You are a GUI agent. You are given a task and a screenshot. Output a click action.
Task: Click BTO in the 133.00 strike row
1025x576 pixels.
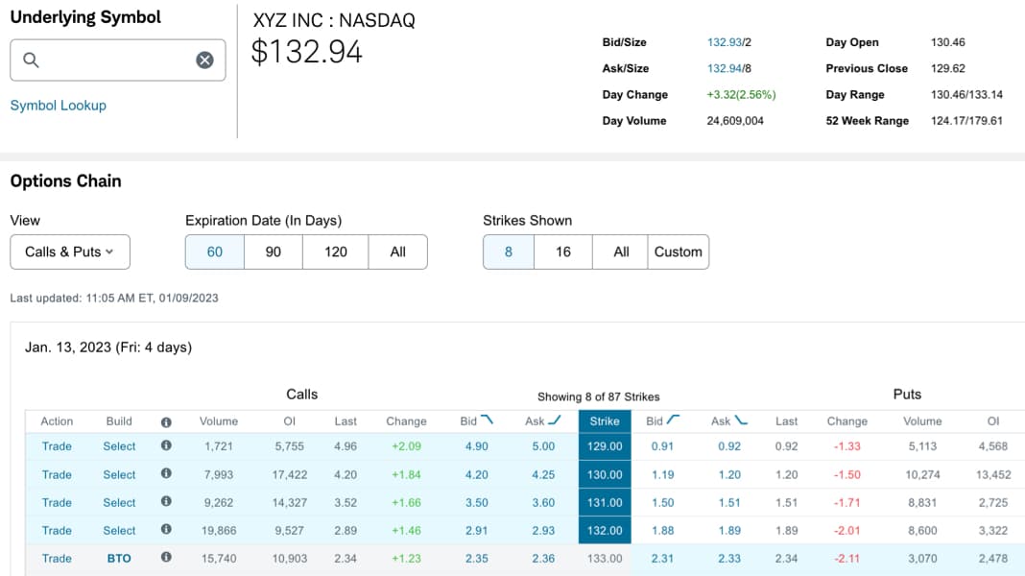click(119, 558)
